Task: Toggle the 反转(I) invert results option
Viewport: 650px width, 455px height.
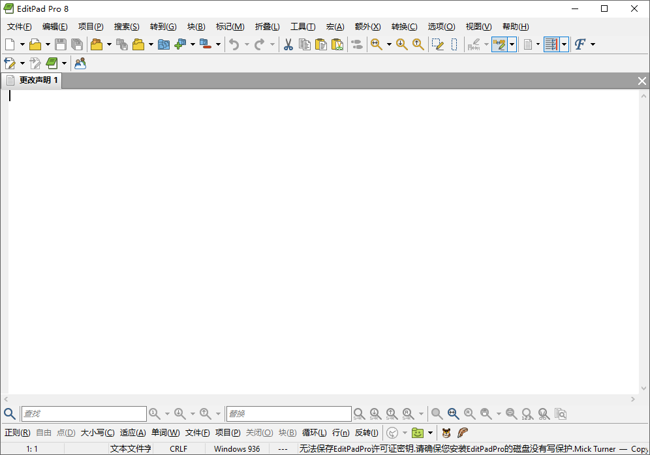Action: pos(367,433)
